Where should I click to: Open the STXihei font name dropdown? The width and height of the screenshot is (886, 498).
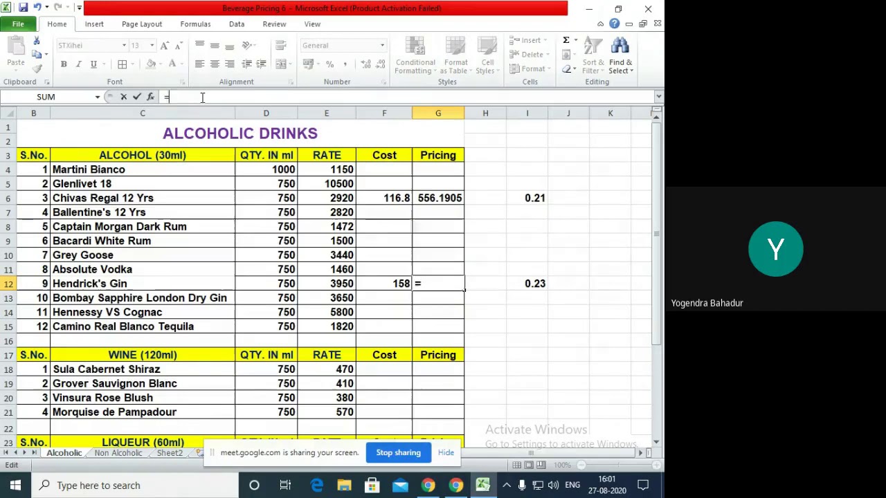pos(124,46)
